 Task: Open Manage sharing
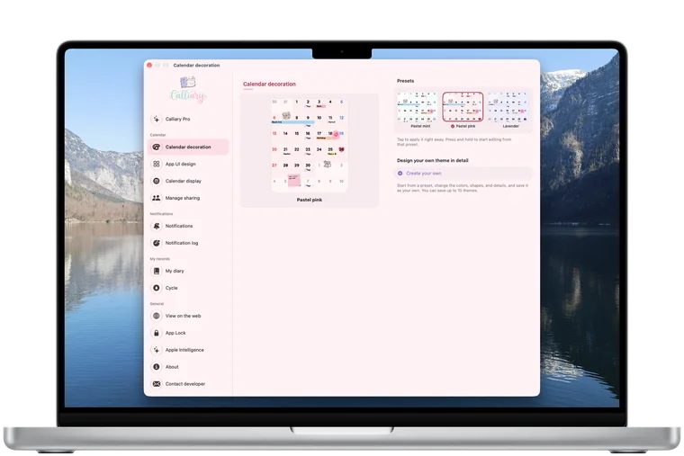(x=188, y=198)
